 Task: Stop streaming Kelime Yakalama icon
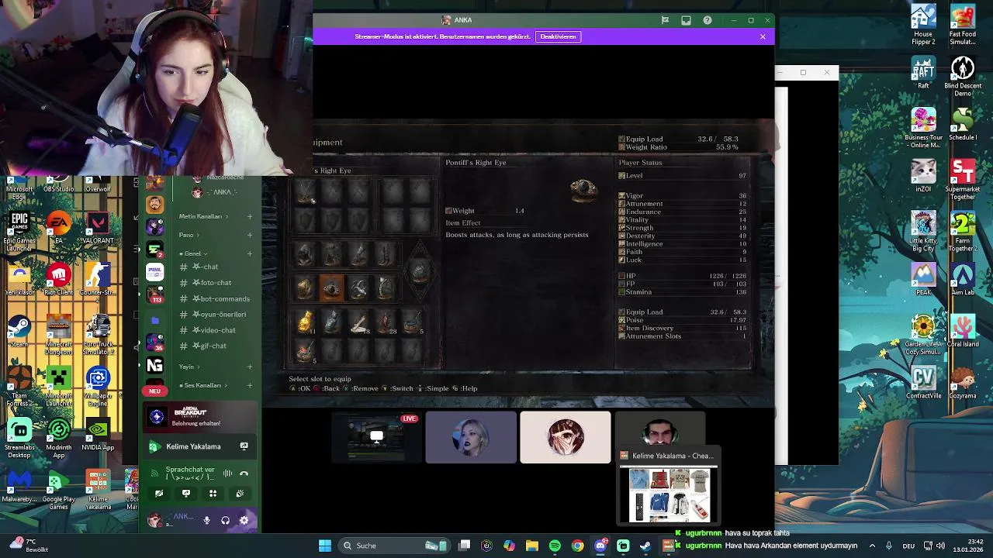(244, 446)
